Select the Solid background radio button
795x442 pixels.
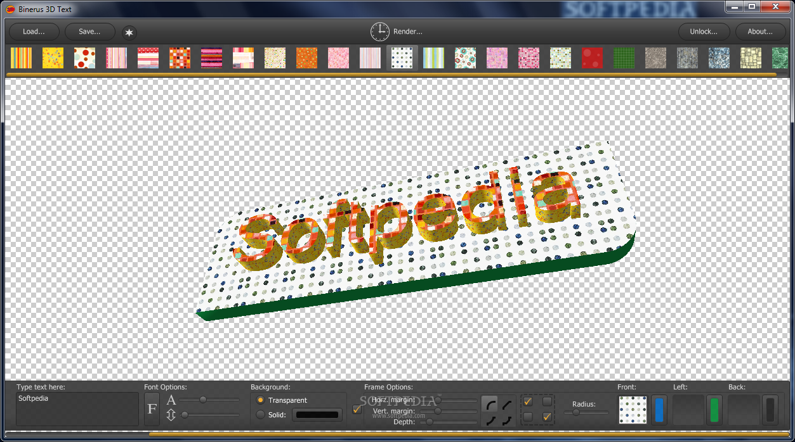coord(260,415)
